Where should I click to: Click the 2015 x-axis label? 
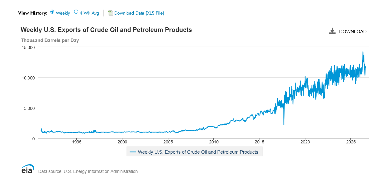(259, 142)
